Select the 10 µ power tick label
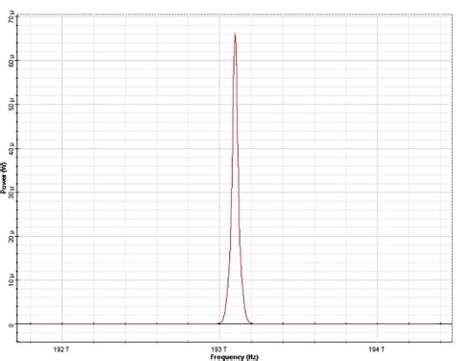The width and height of the screenshot is (456, 361). tap(12, 280)
